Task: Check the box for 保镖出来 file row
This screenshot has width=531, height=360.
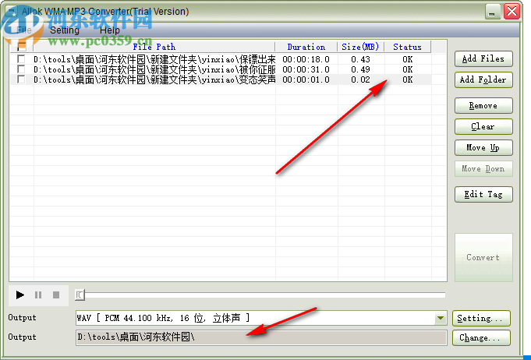Action: (21, 59)
